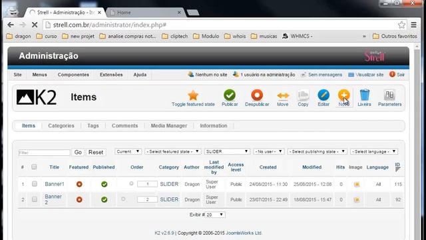Click the Copy toolbar icon
Screen dimensions: 426x240
303,95
